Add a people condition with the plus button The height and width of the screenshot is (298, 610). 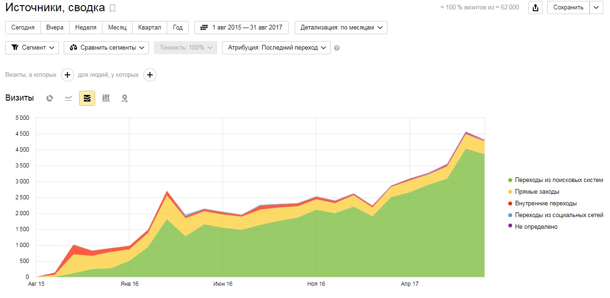coord(150,75)
